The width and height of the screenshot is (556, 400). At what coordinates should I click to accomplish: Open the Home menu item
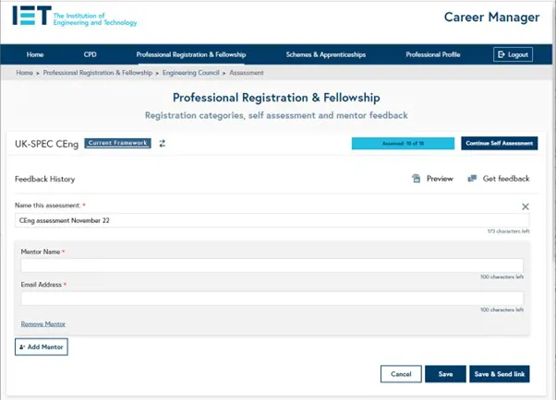(x=35, y=54)
